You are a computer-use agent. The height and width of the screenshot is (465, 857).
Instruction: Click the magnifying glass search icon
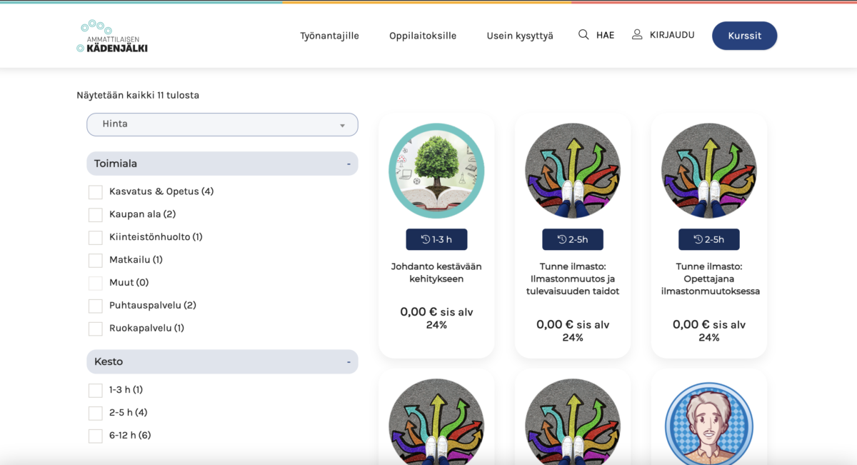click(x=583, y=34)
